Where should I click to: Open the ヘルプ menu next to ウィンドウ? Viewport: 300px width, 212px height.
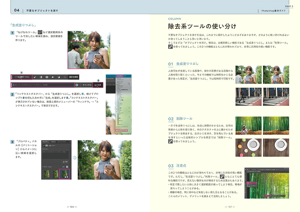tap(124, 76)
